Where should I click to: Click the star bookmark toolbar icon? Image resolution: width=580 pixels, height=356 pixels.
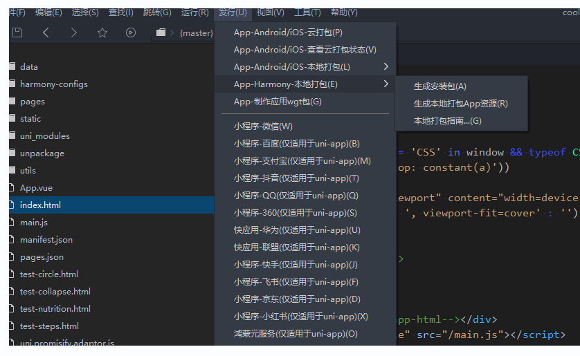pyautogui.click(x=102, y=32)
